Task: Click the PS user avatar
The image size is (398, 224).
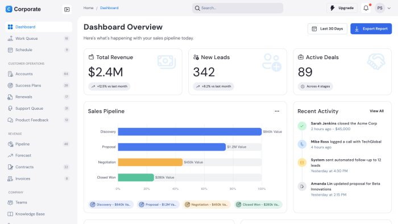Action: point(380,8)
